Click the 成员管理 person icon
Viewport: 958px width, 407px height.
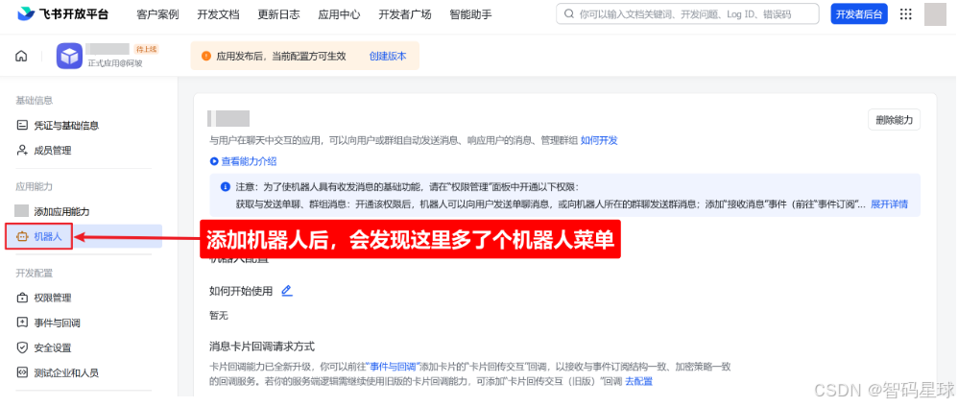pyautogui.click(x=22, y=151)
